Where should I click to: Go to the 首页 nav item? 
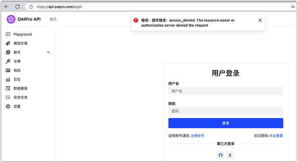(53, 19)
